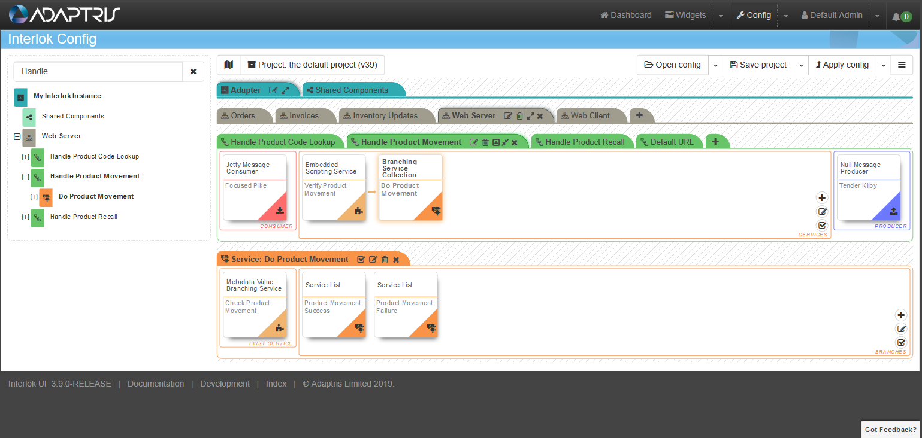Open the Widgets dropdown arrow
Image resolution: width=922 pixels, height=438 pixels.
[721, 16]
